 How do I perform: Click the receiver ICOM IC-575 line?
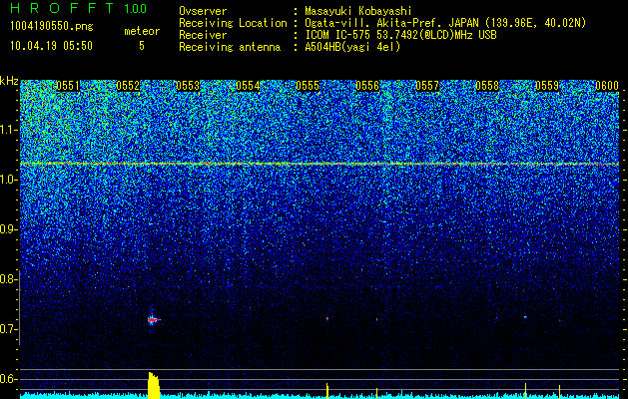point(400,35)
